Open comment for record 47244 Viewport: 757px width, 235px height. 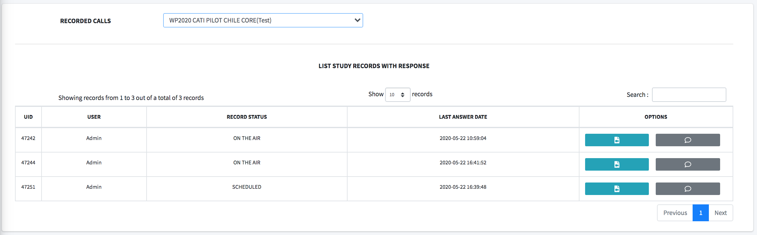click(688, 164)
